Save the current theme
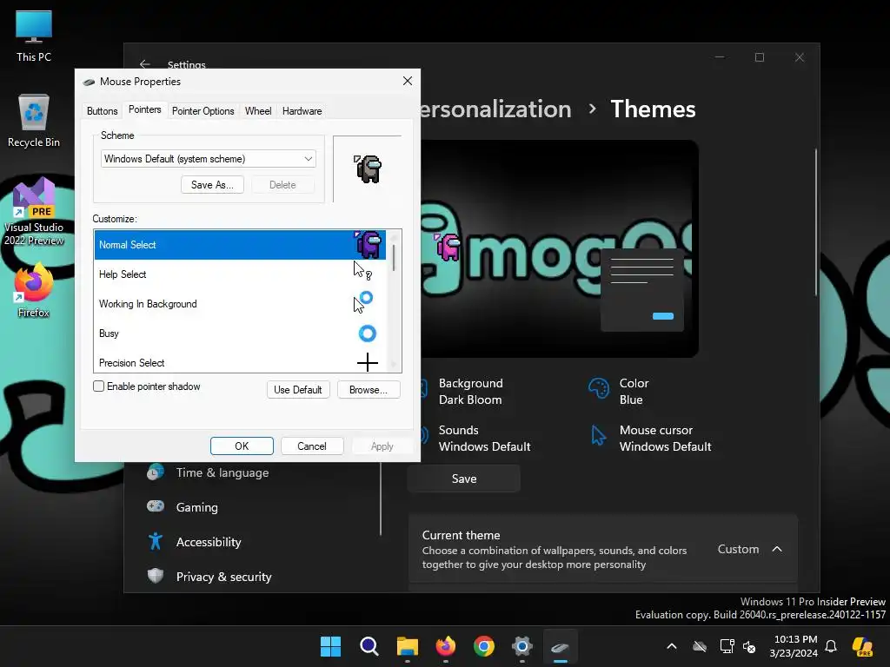Image resolution: width=890 pixels, height=667 pixels. pos(464,479)
